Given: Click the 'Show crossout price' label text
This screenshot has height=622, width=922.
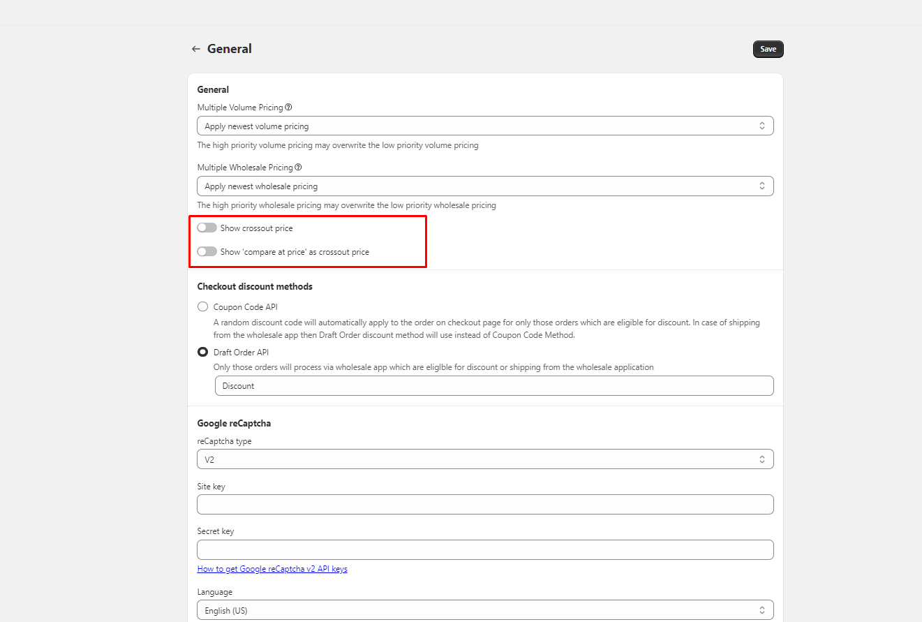Looking at the screenshot, I should pos(256,228).
